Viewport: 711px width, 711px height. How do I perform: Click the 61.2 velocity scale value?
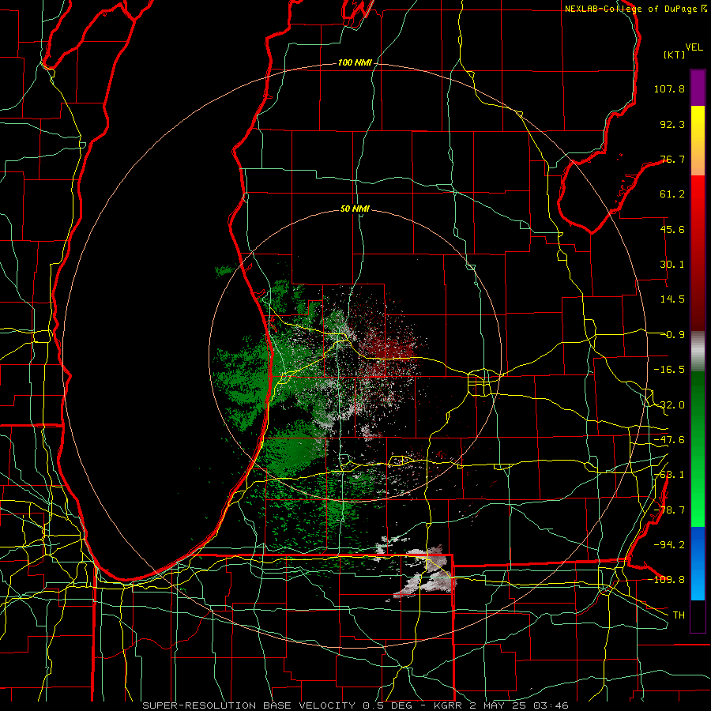point(672,194)
